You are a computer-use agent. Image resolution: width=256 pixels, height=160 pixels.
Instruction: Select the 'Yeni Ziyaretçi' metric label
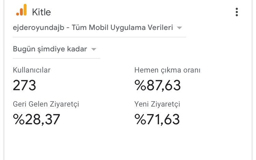[157, 104]
